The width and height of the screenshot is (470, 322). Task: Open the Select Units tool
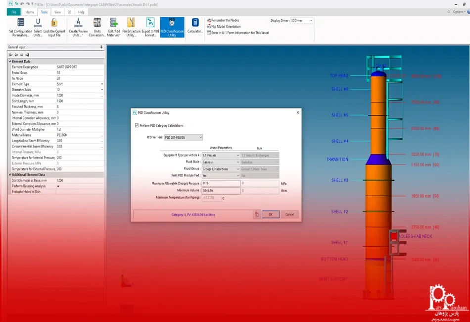[x=38, y=27]
